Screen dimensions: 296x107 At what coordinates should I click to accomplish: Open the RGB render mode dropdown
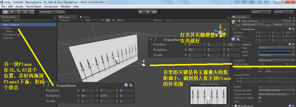[92, 20]
